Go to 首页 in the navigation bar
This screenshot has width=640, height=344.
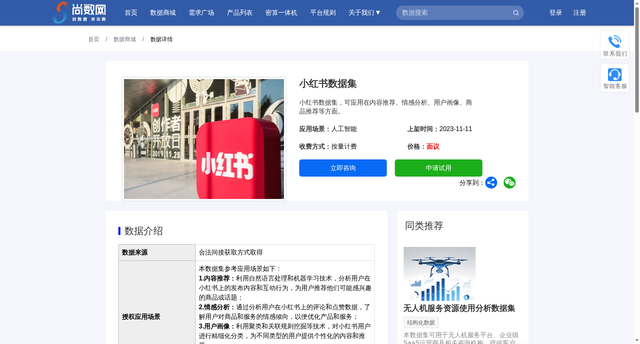[131, 13]
